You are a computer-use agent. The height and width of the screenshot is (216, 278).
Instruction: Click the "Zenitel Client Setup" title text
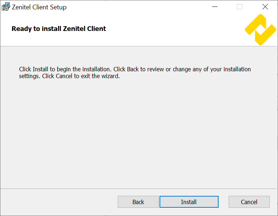coord(39,7)
